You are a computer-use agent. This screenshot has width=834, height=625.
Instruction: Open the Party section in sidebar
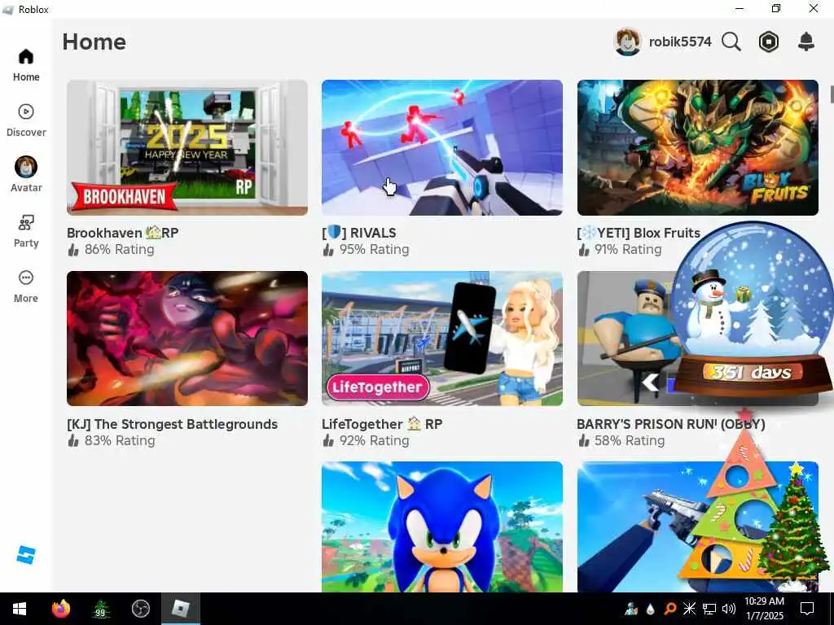click(x=25, y=231)
